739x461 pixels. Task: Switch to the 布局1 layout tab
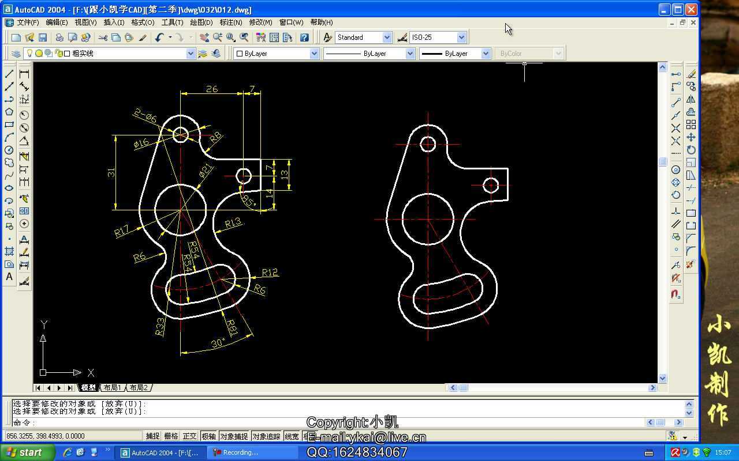(x=112, y=388)
